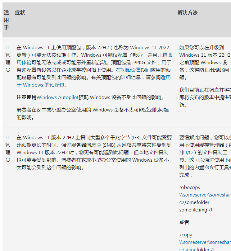231x251 pixels.
Task: Click the somefile.img /J text
Action: pos(196,210)
